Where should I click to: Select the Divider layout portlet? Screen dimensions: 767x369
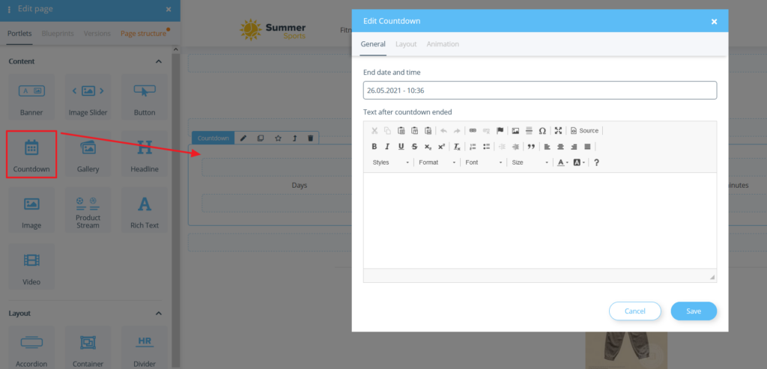[145, 347]
